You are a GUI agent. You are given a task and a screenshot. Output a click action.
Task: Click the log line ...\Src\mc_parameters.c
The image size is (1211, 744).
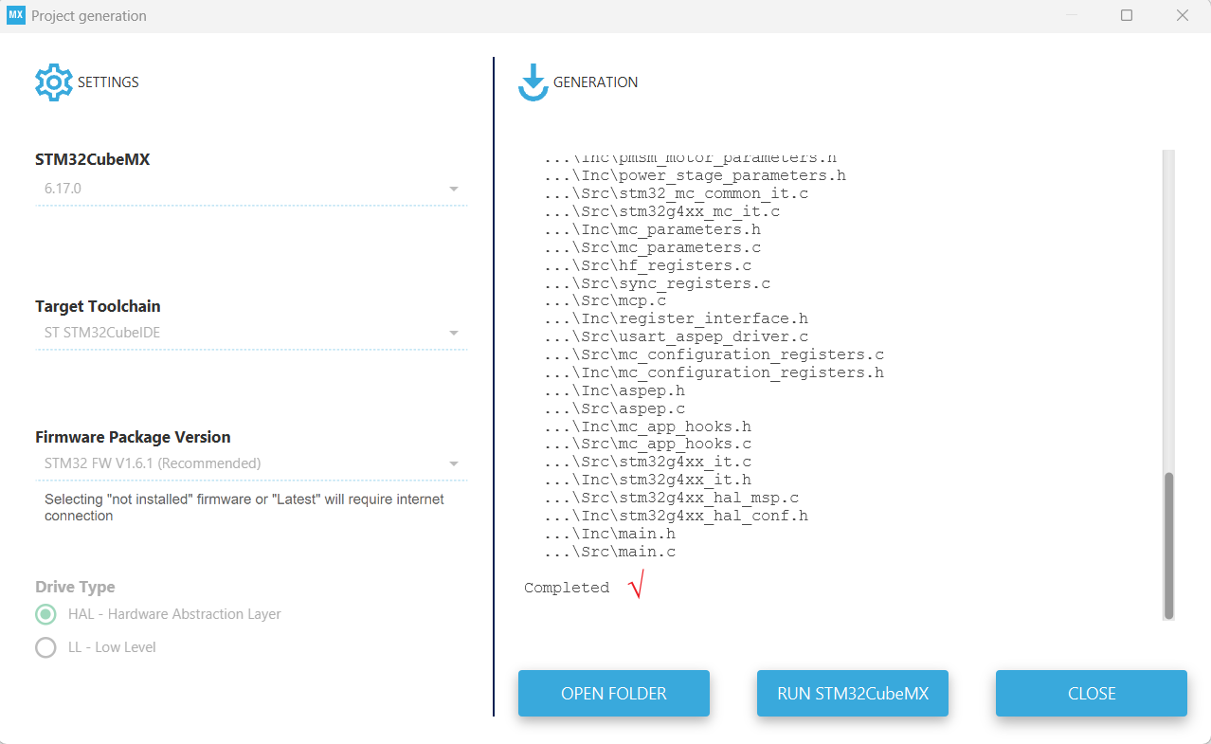click(653, 247)
